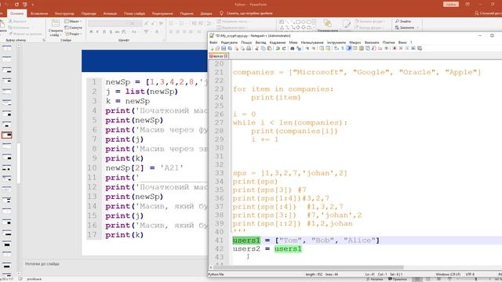Switch to Переходи tab in PowerPoint

(89, 13)
